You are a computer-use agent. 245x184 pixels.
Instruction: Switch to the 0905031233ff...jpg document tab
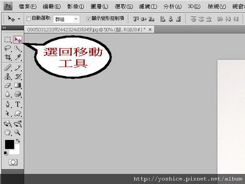pos(87,30)
